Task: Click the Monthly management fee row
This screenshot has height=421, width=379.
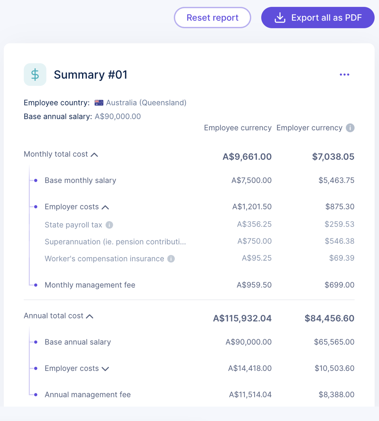Action: [90, 285]
